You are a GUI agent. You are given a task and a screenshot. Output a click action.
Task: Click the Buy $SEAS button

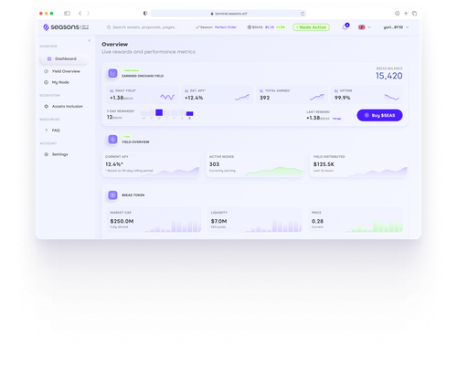coord(379,115)
